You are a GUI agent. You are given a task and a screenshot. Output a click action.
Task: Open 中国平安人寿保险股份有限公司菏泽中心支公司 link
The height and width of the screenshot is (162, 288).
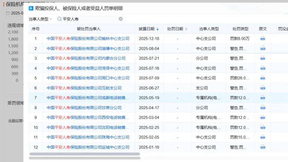(x=88, y=68)
